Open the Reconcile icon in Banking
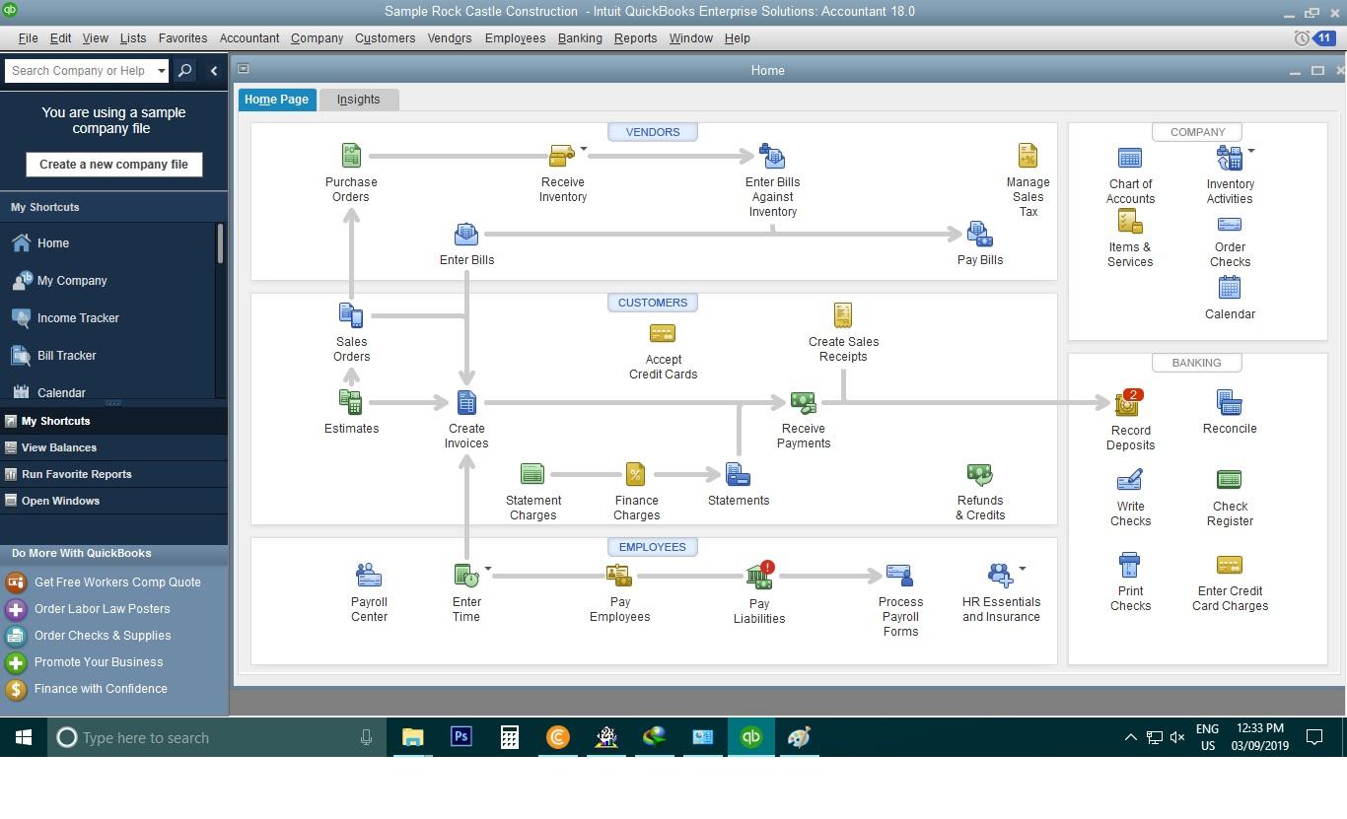Screen dimensions: 1347x819 pyautogui.click(x=1229, y=403)
